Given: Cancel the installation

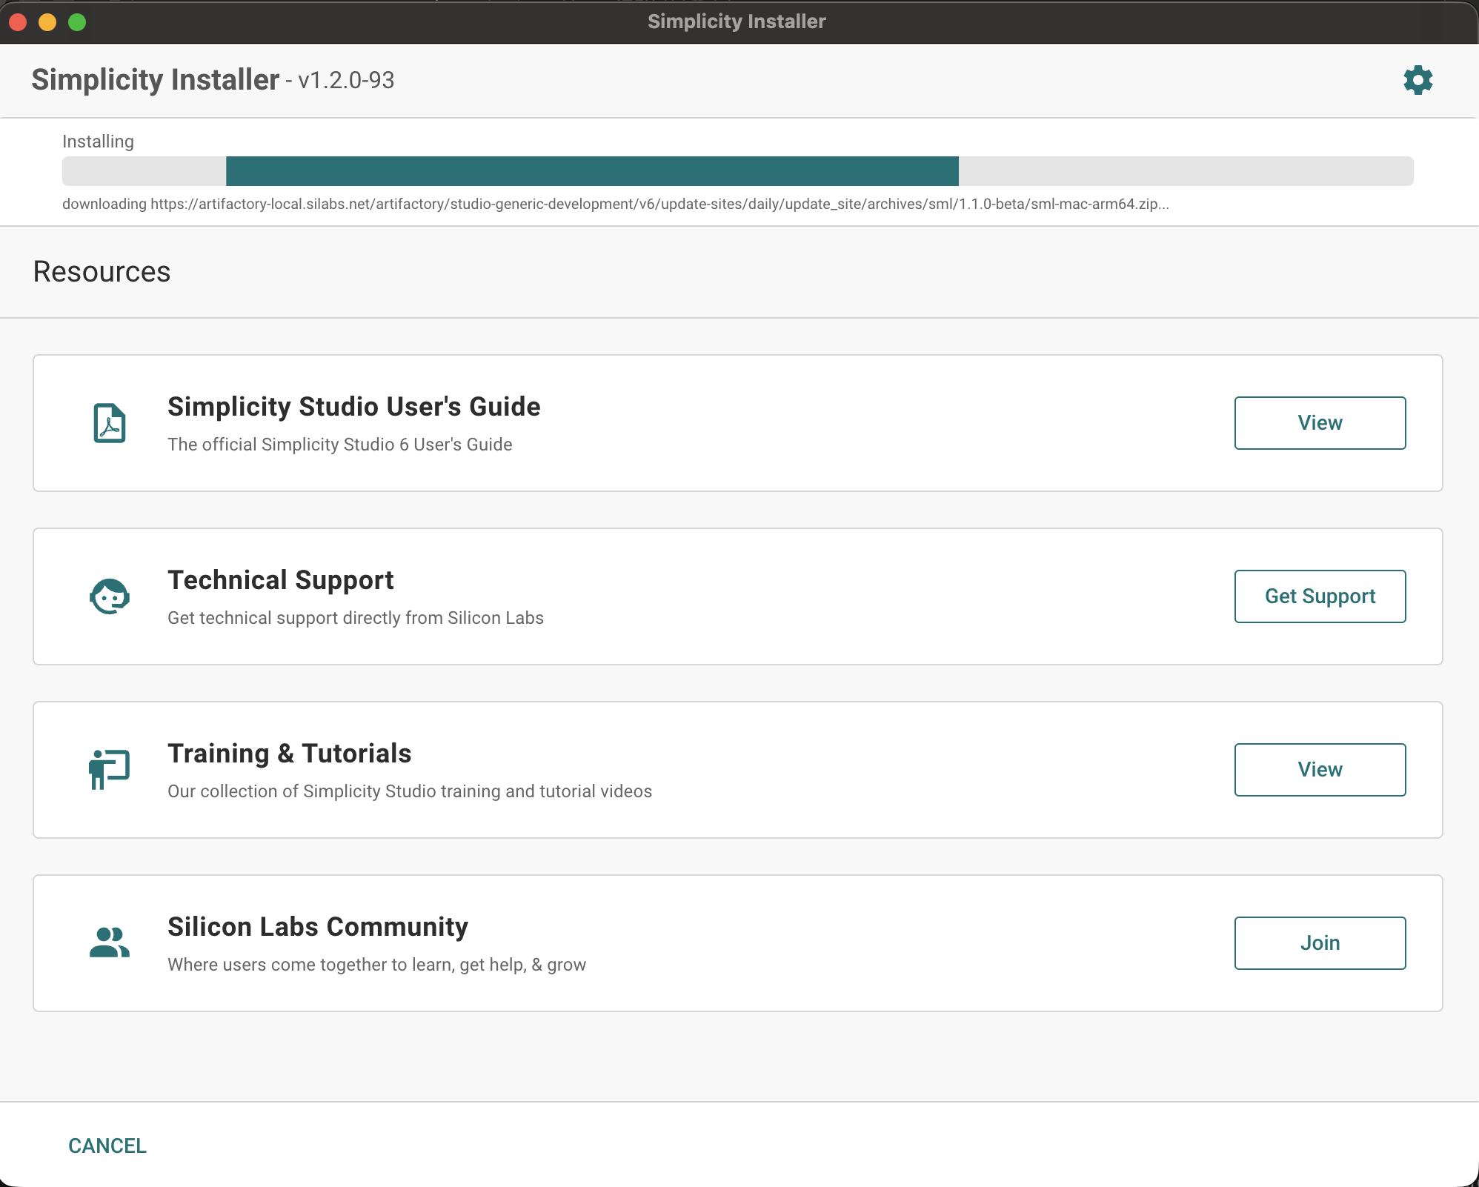Looking at the screenshot, I should click(107, 1146).
